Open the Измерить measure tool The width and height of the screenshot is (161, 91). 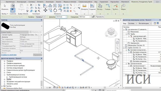(85, 7)
